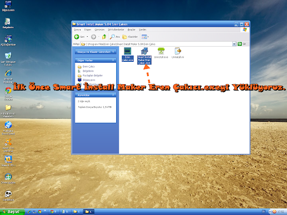Open the Belgelerim desktop icon
Screen dimensions: 287x215
click(8, 23)
